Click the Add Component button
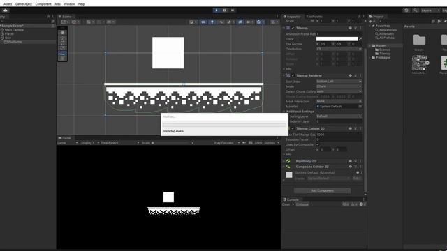The width and height of the screenshot is (447, 251). tap(322, 190)
